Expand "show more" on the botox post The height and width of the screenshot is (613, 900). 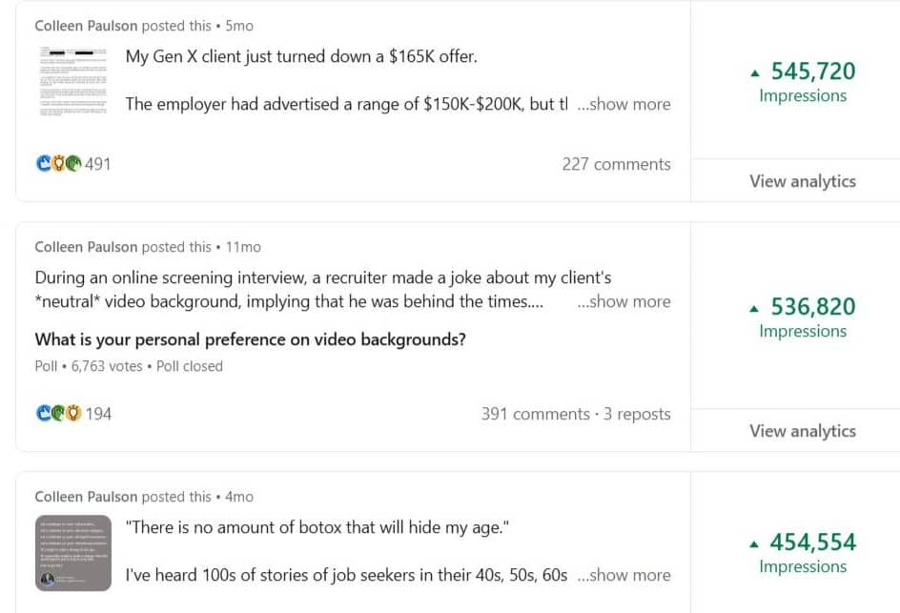[624, 576]
